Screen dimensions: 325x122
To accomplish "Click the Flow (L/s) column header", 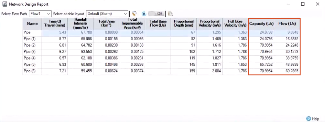I will pyautogui.click(x=287, y=24).
